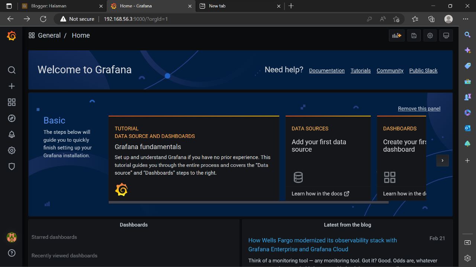The width and height of the screenshot is (476, 267).
Task: Click the grid icon in Dashboards card
Action: click(x=390, y=177)
